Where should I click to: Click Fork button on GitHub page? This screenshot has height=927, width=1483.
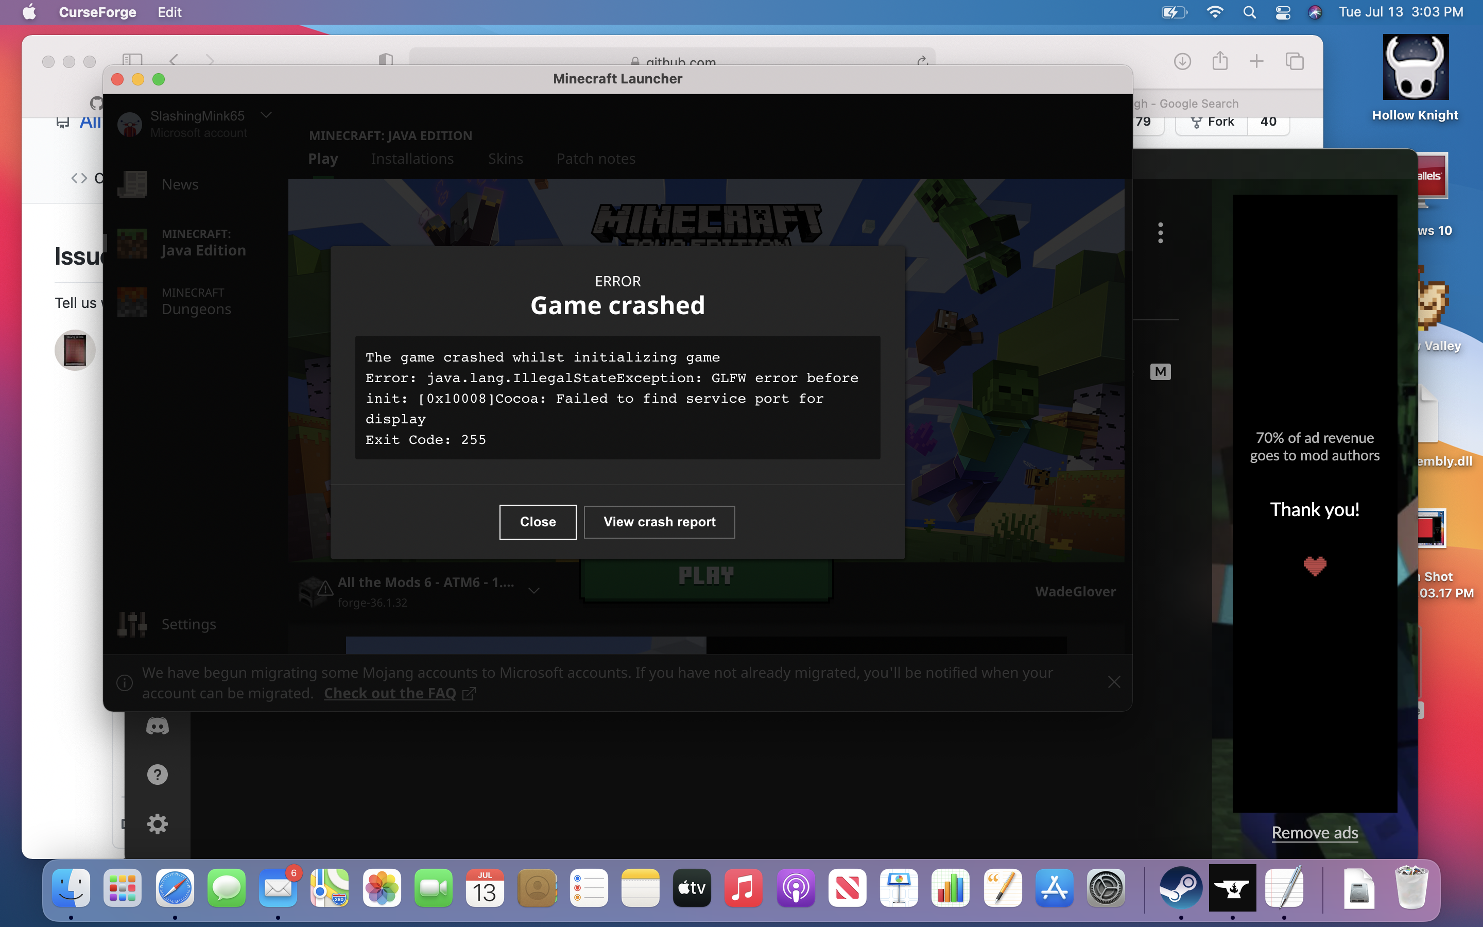tap(1212, 122)
